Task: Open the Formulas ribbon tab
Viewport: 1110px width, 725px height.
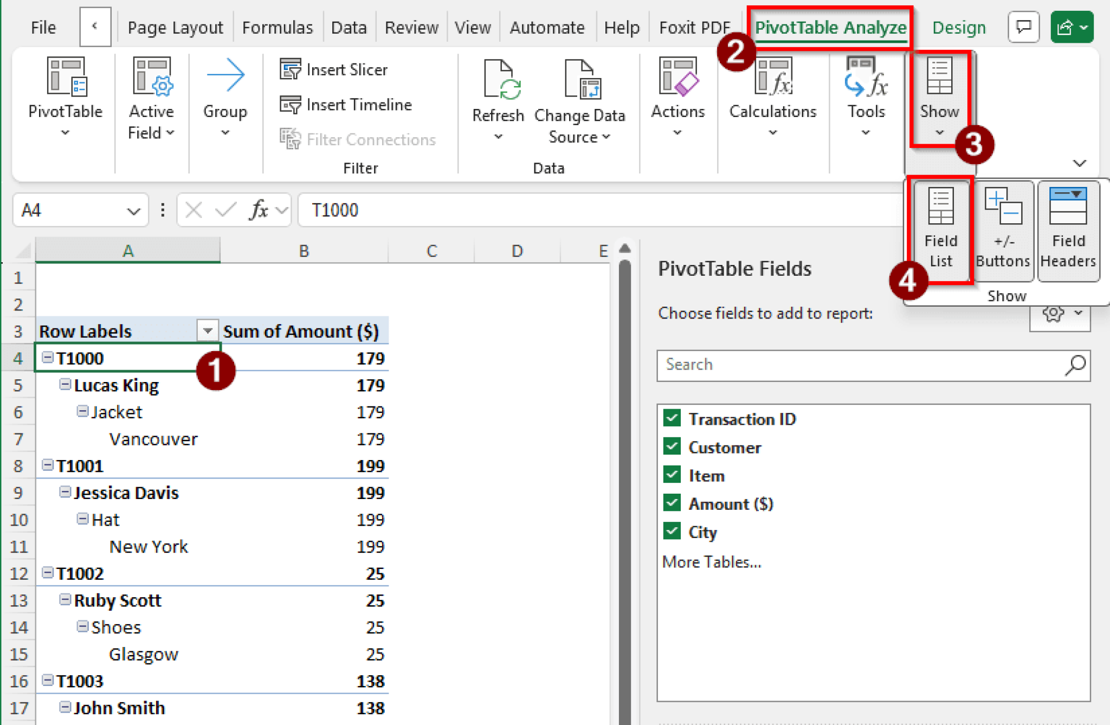Action: pyautogui.click(x=277, y=27)
